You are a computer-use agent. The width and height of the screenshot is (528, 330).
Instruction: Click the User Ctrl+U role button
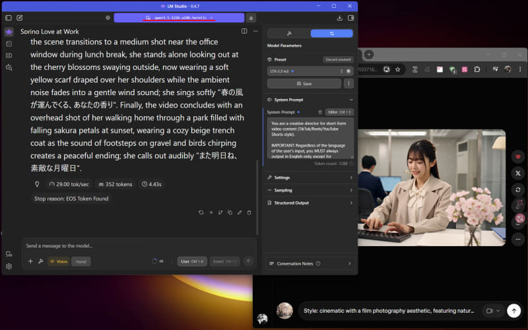(x=192, y=261)
